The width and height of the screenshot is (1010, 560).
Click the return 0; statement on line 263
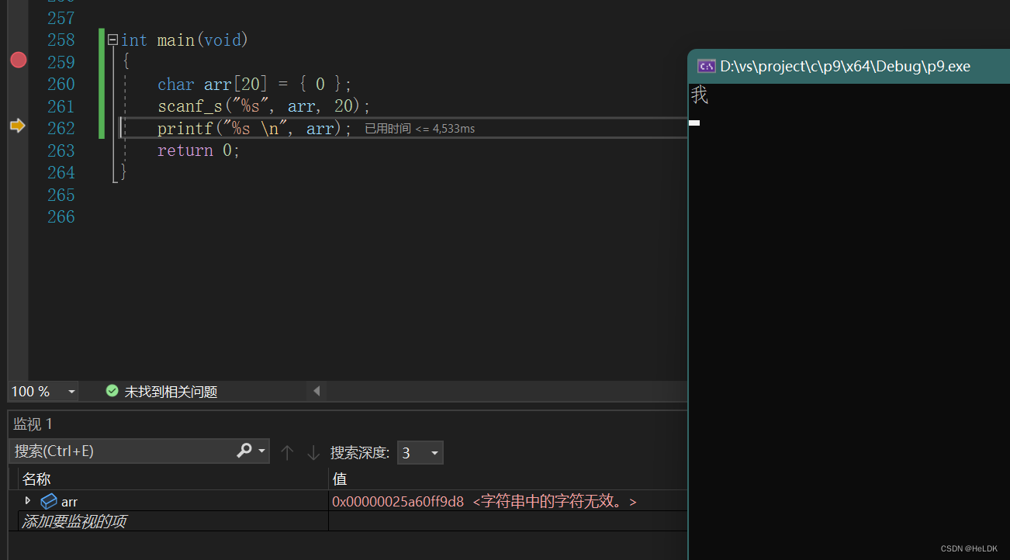click(x=199, y=150)
